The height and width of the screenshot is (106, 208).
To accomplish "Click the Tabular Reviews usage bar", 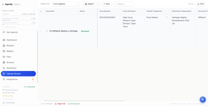I will click(19, 25).
